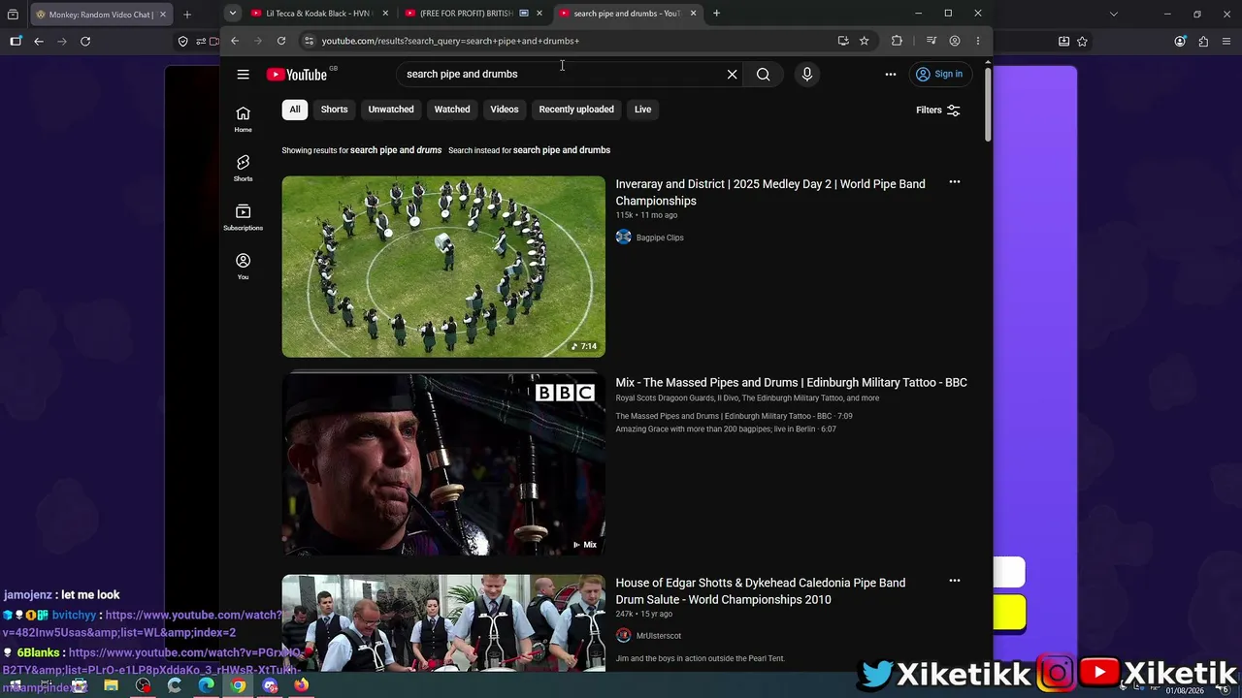This screenshot has width=1242, height=698.
Task: Select the Shorts filter chip
Action: coord(335,110)
